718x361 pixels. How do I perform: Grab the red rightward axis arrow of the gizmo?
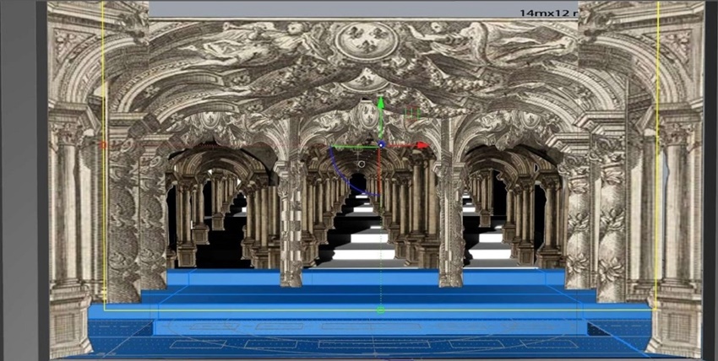(422, 145)
